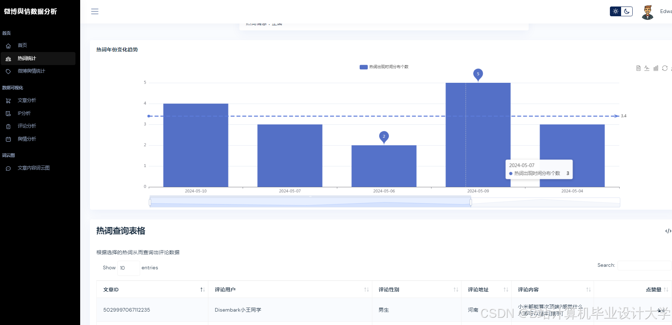Click the 3.4 average line label
The width and height of the screenshot is (672, 325).
click(624, 116)
